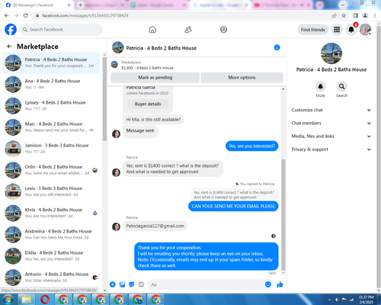Open the Chrome three-dot menu

(375, 15)
